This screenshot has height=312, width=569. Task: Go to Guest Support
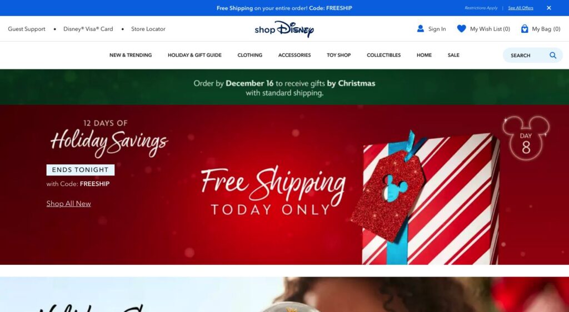27,29
